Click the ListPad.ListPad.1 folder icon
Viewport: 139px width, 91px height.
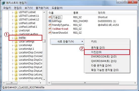[16, 27]
